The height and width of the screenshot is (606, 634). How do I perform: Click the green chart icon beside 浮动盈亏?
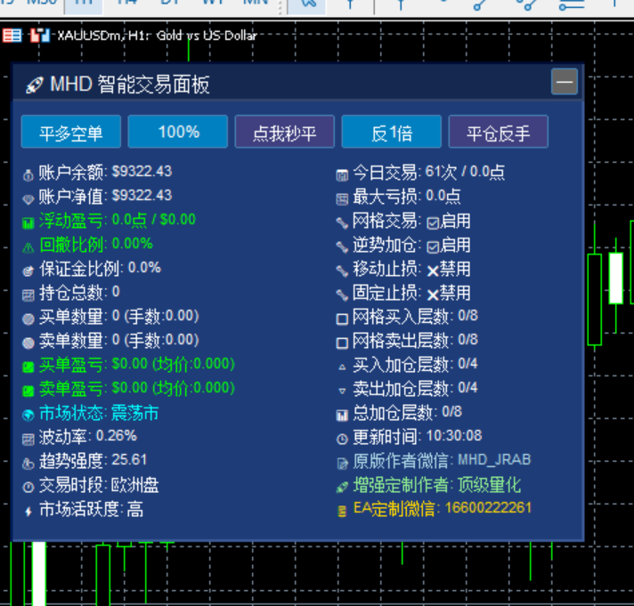pyautogui.click(x=28, y=223)
